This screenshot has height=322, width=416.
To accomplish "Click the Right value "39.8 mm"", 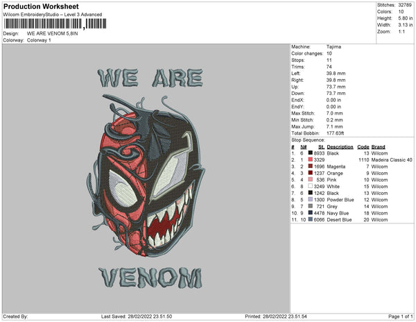I will tap(336, 80).
